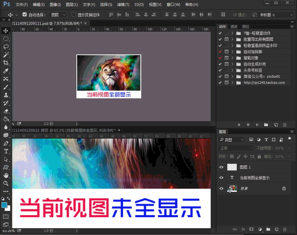Select the Horizontal Type tool
Image resolution: width=297 pixels, height=235 pixels.
click(6, 151)
